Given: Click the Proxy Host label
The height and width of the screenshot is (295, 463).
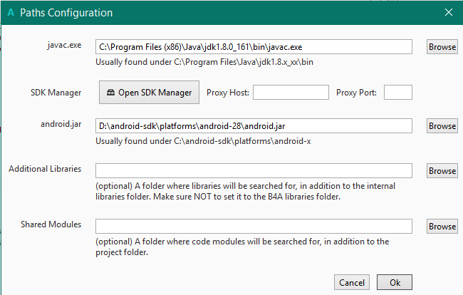Looking at the screenshot, I should 227,93.
